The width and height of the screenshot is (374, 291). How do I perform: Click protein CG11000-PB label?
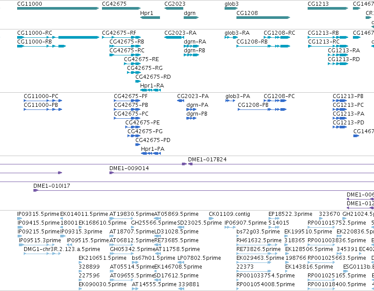[x=41, y=105]
